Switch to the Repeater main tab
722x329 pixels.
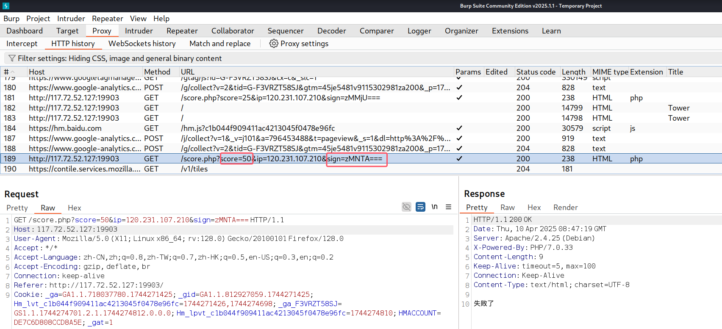[x=182, y=31]
